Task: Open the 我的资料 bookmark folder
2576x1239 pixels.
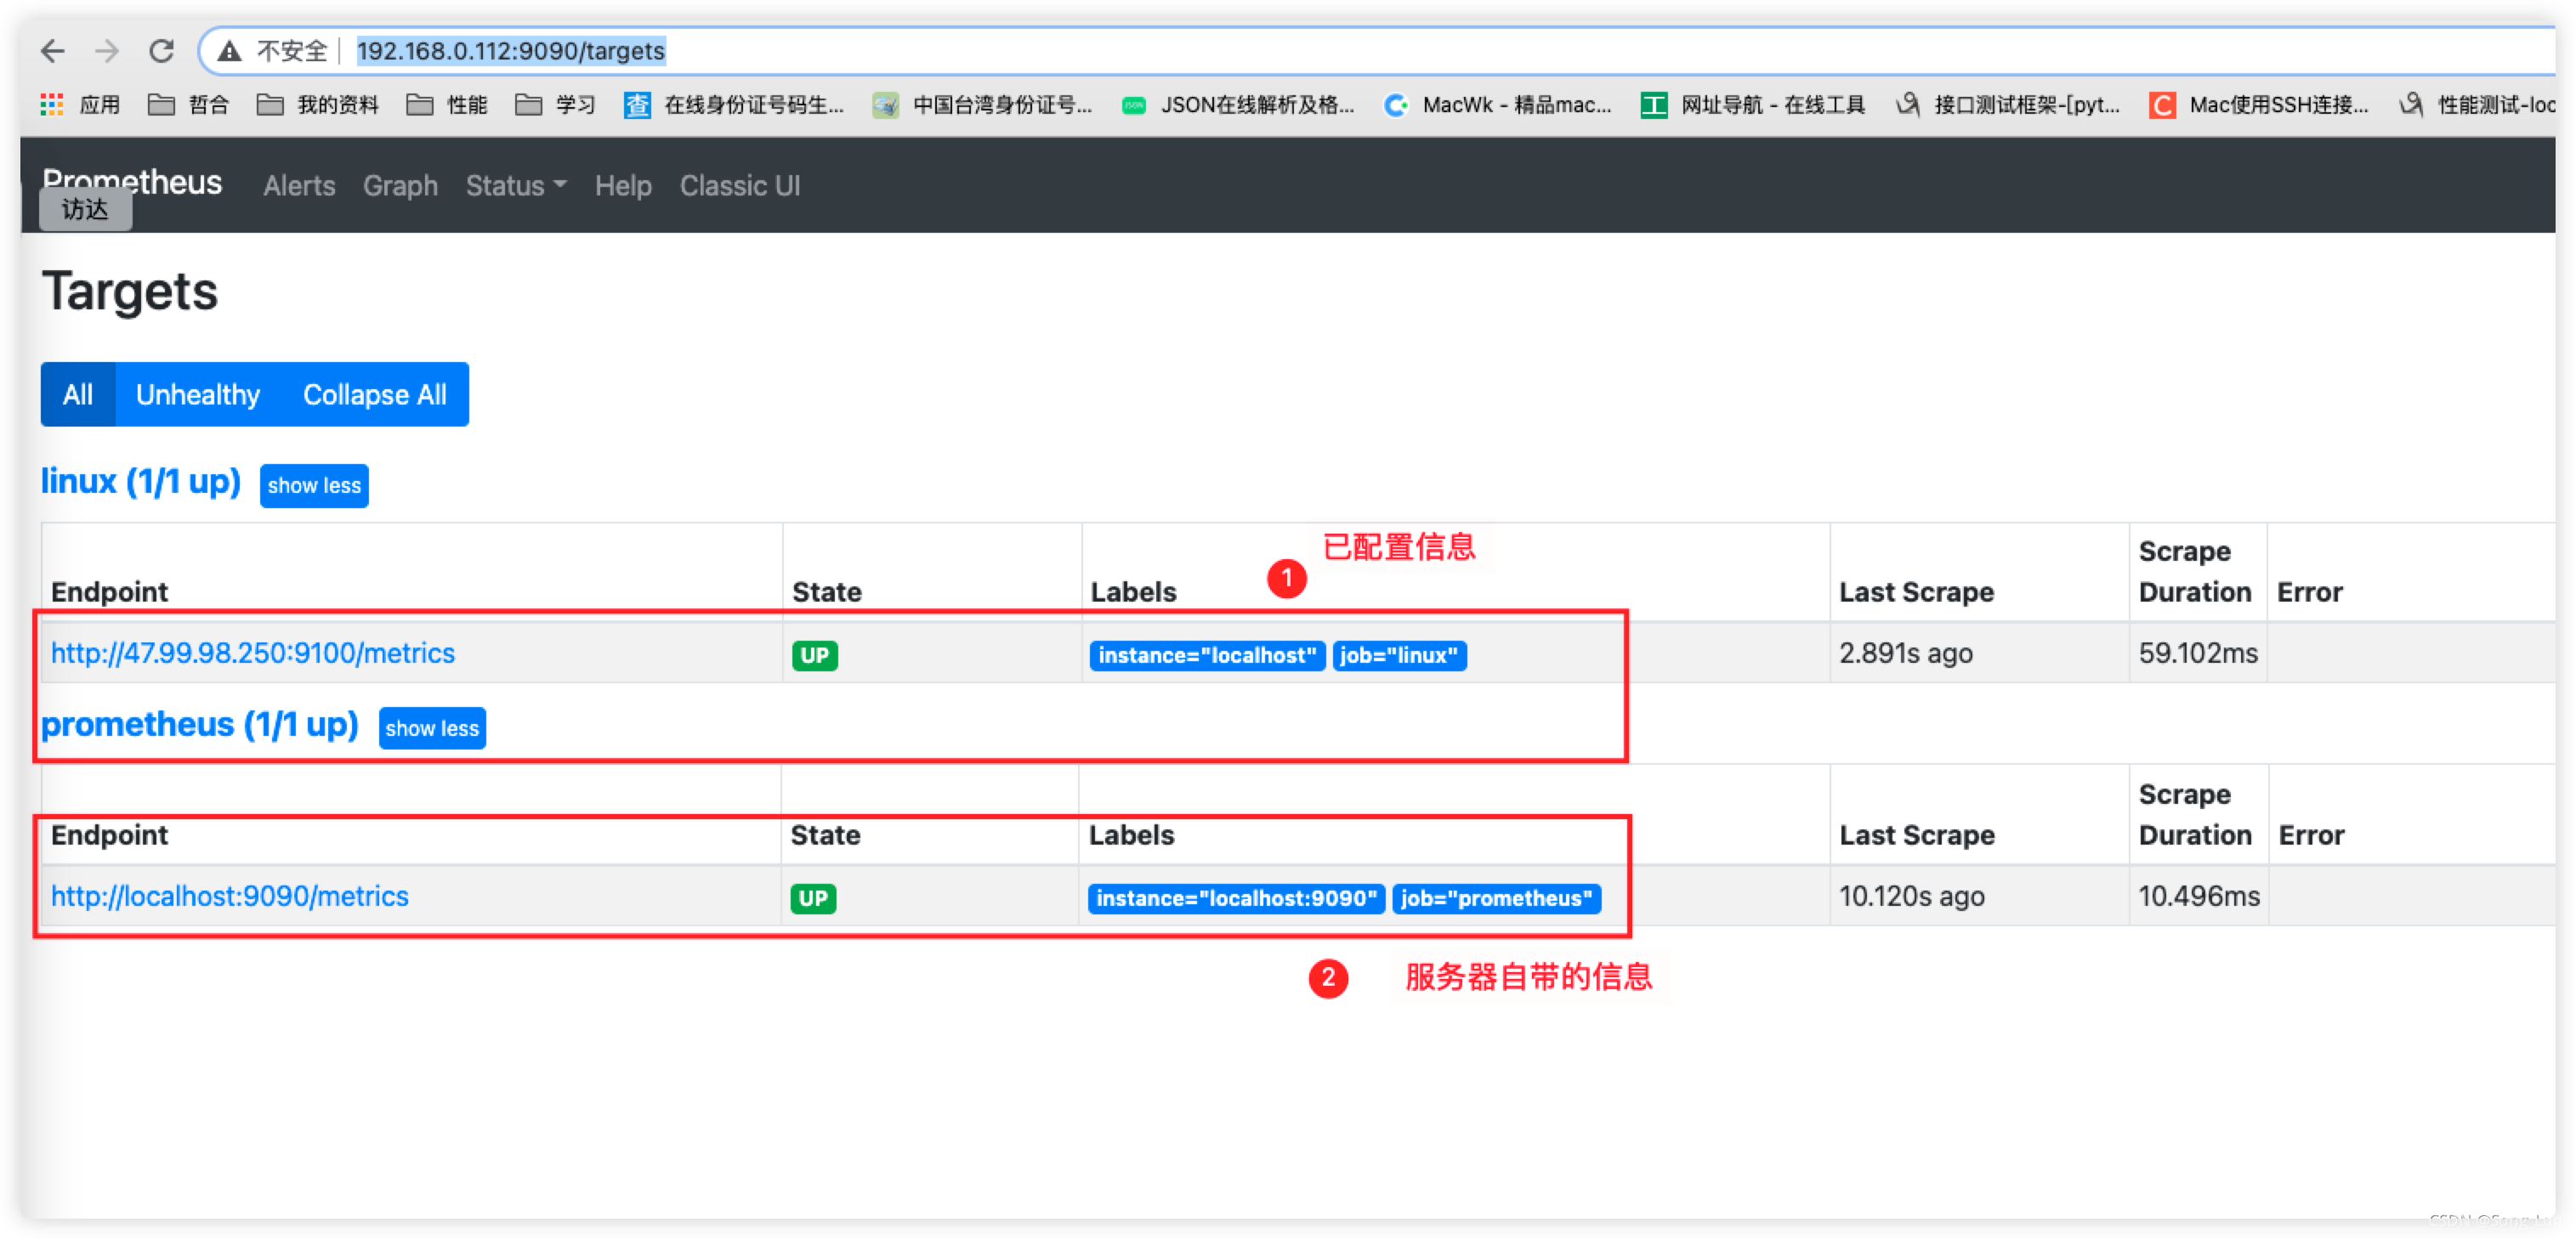Action: tap(318, 105)
